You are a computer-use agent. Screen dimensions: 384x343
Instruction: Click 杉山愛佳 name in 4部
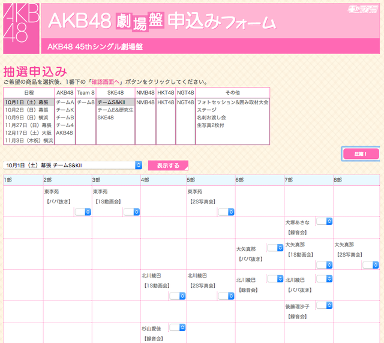(151, 329)
